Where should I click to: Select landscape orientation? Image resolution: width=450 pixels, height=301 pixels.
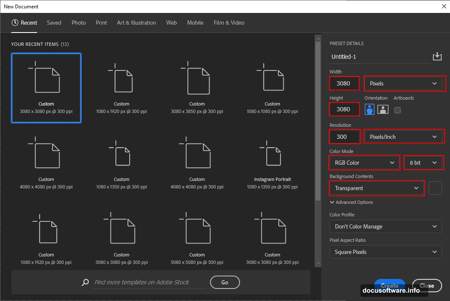(382, 109)
